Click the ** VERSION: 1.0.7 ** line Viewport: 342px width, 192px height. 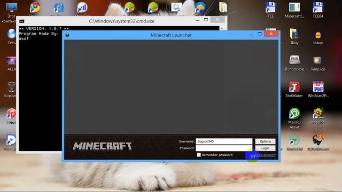(x=44, y=28)
